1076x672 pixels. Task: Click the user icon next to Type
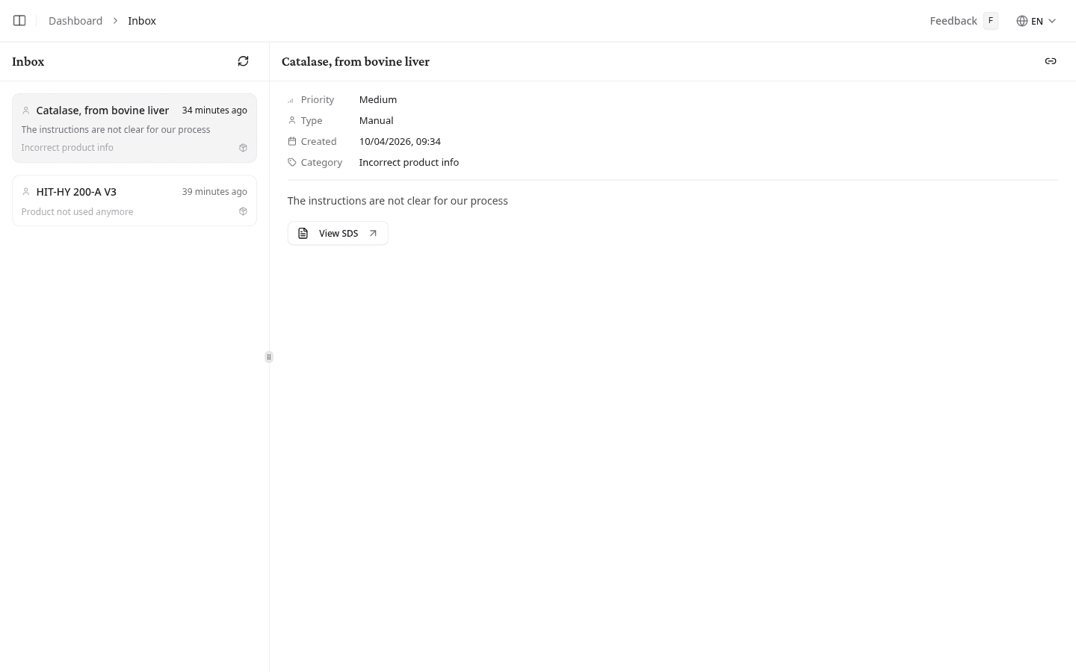tap(292, 120)
